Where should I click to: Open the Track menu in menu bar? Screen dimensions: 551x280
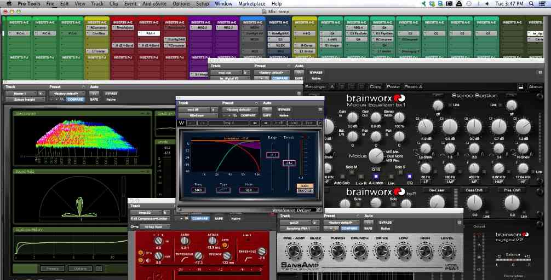click(97, 3)
